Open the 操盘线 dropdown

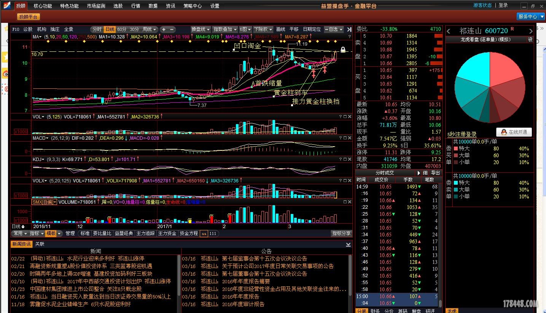pyautogui.click(x=201, y=29)
